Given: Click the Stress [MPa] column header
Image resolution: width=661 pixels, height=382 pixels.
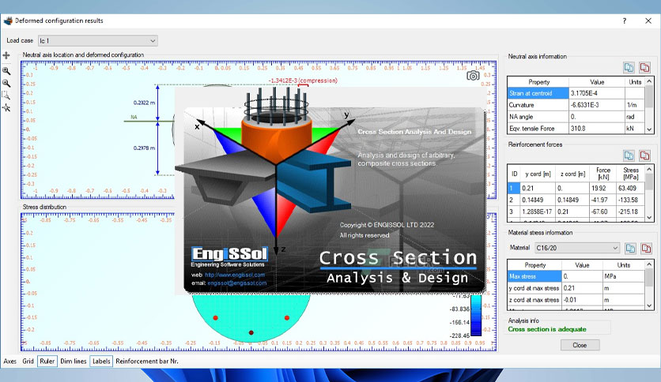Looking at the screenshot, I should pyautogui.click(x=631, y=174).
